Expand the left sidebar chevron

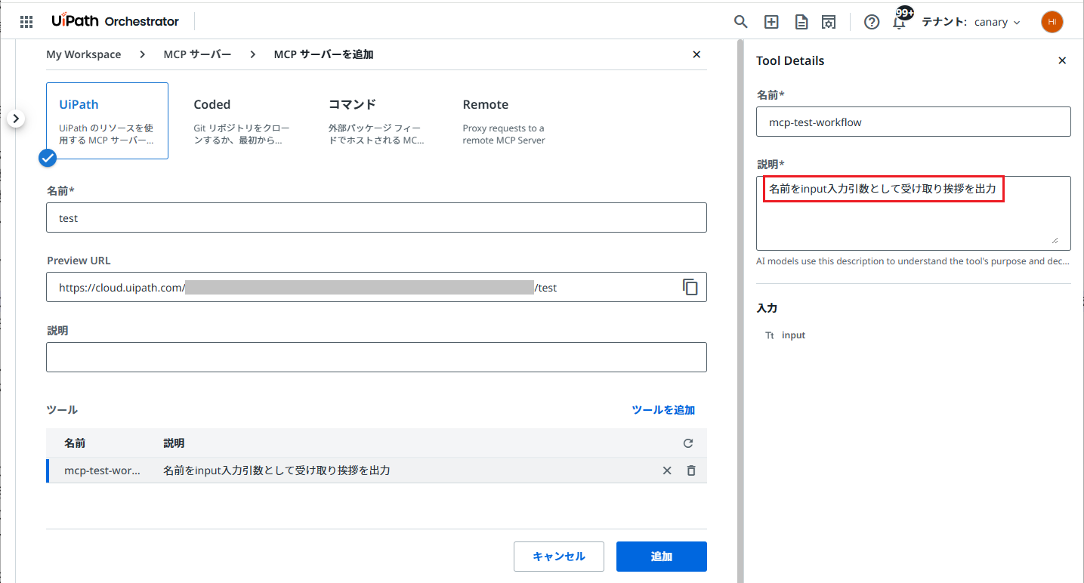17,119
